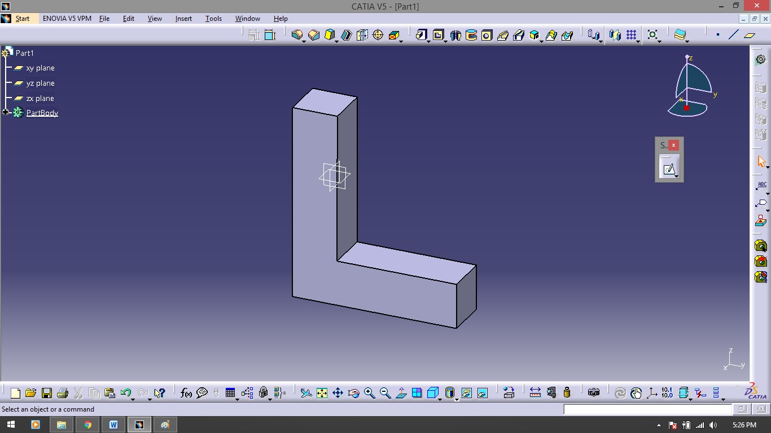The image size is (771, 433).
Task: Open the Measure Between tool
Action: pos(535,393)
